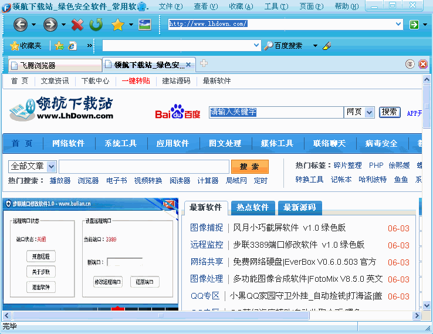Screen dimensions: 433x334
Task: Open the tab list round arrow icon
Action: coord(410,64)
